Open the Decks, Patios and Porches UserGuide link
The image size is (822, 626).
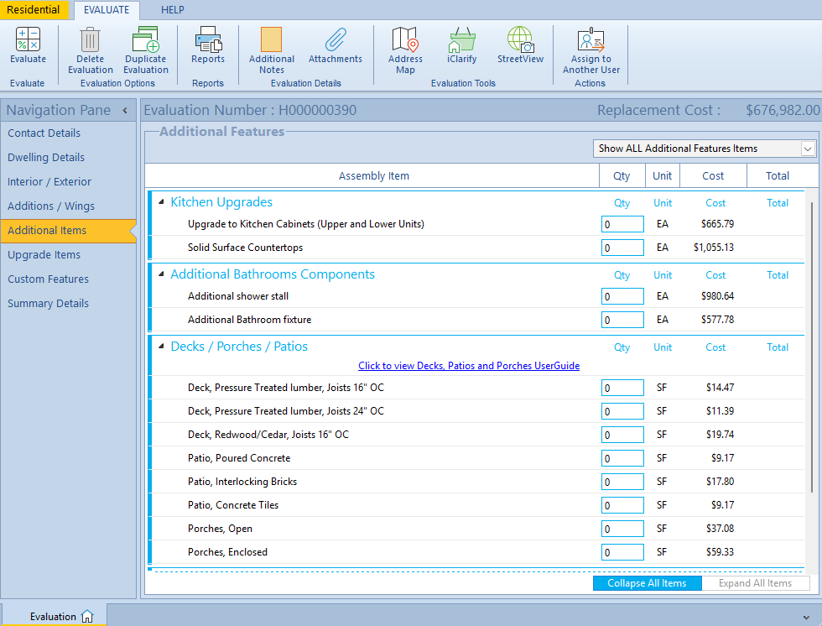point(468,366)
